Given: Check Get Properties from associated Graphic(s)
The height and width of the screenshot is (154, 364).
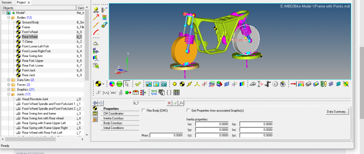Looking at the screenshot, I should pyautogui.click(x=188, y=110).
